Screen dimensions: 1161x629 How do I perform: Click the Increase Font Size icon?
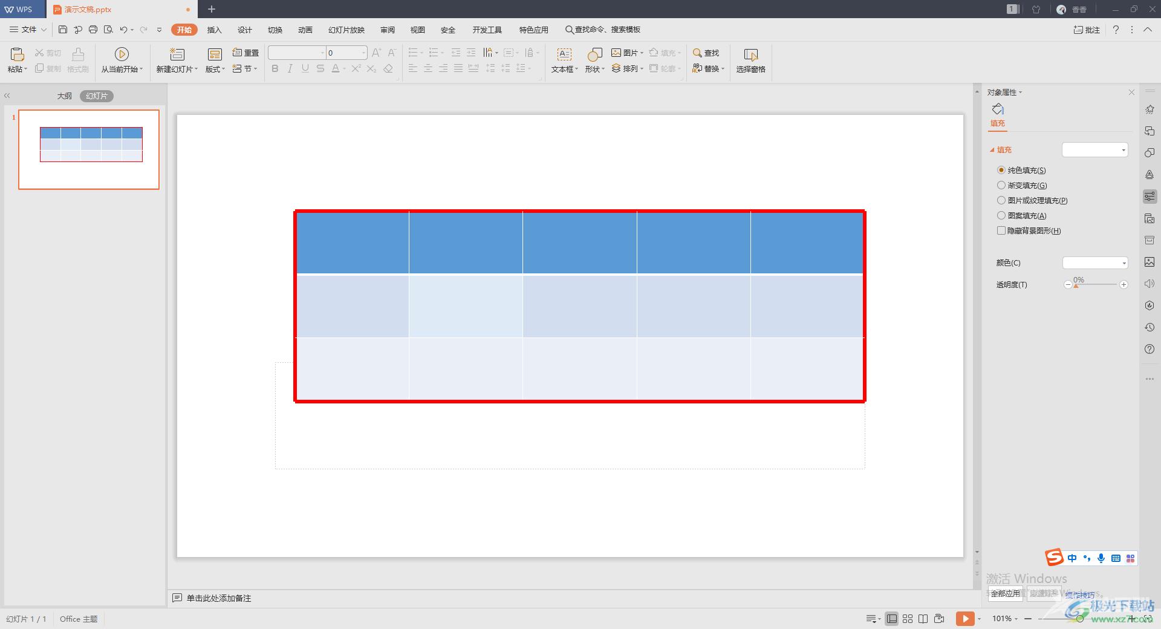[x=376, y=53]
